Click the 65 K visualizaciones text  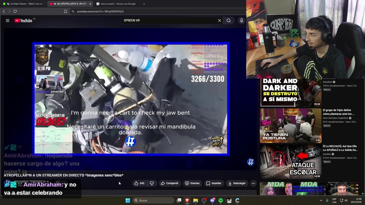pos(333,122)
